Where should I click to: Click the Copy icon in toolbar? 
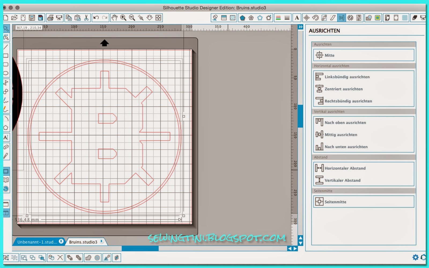pos(69,18)
